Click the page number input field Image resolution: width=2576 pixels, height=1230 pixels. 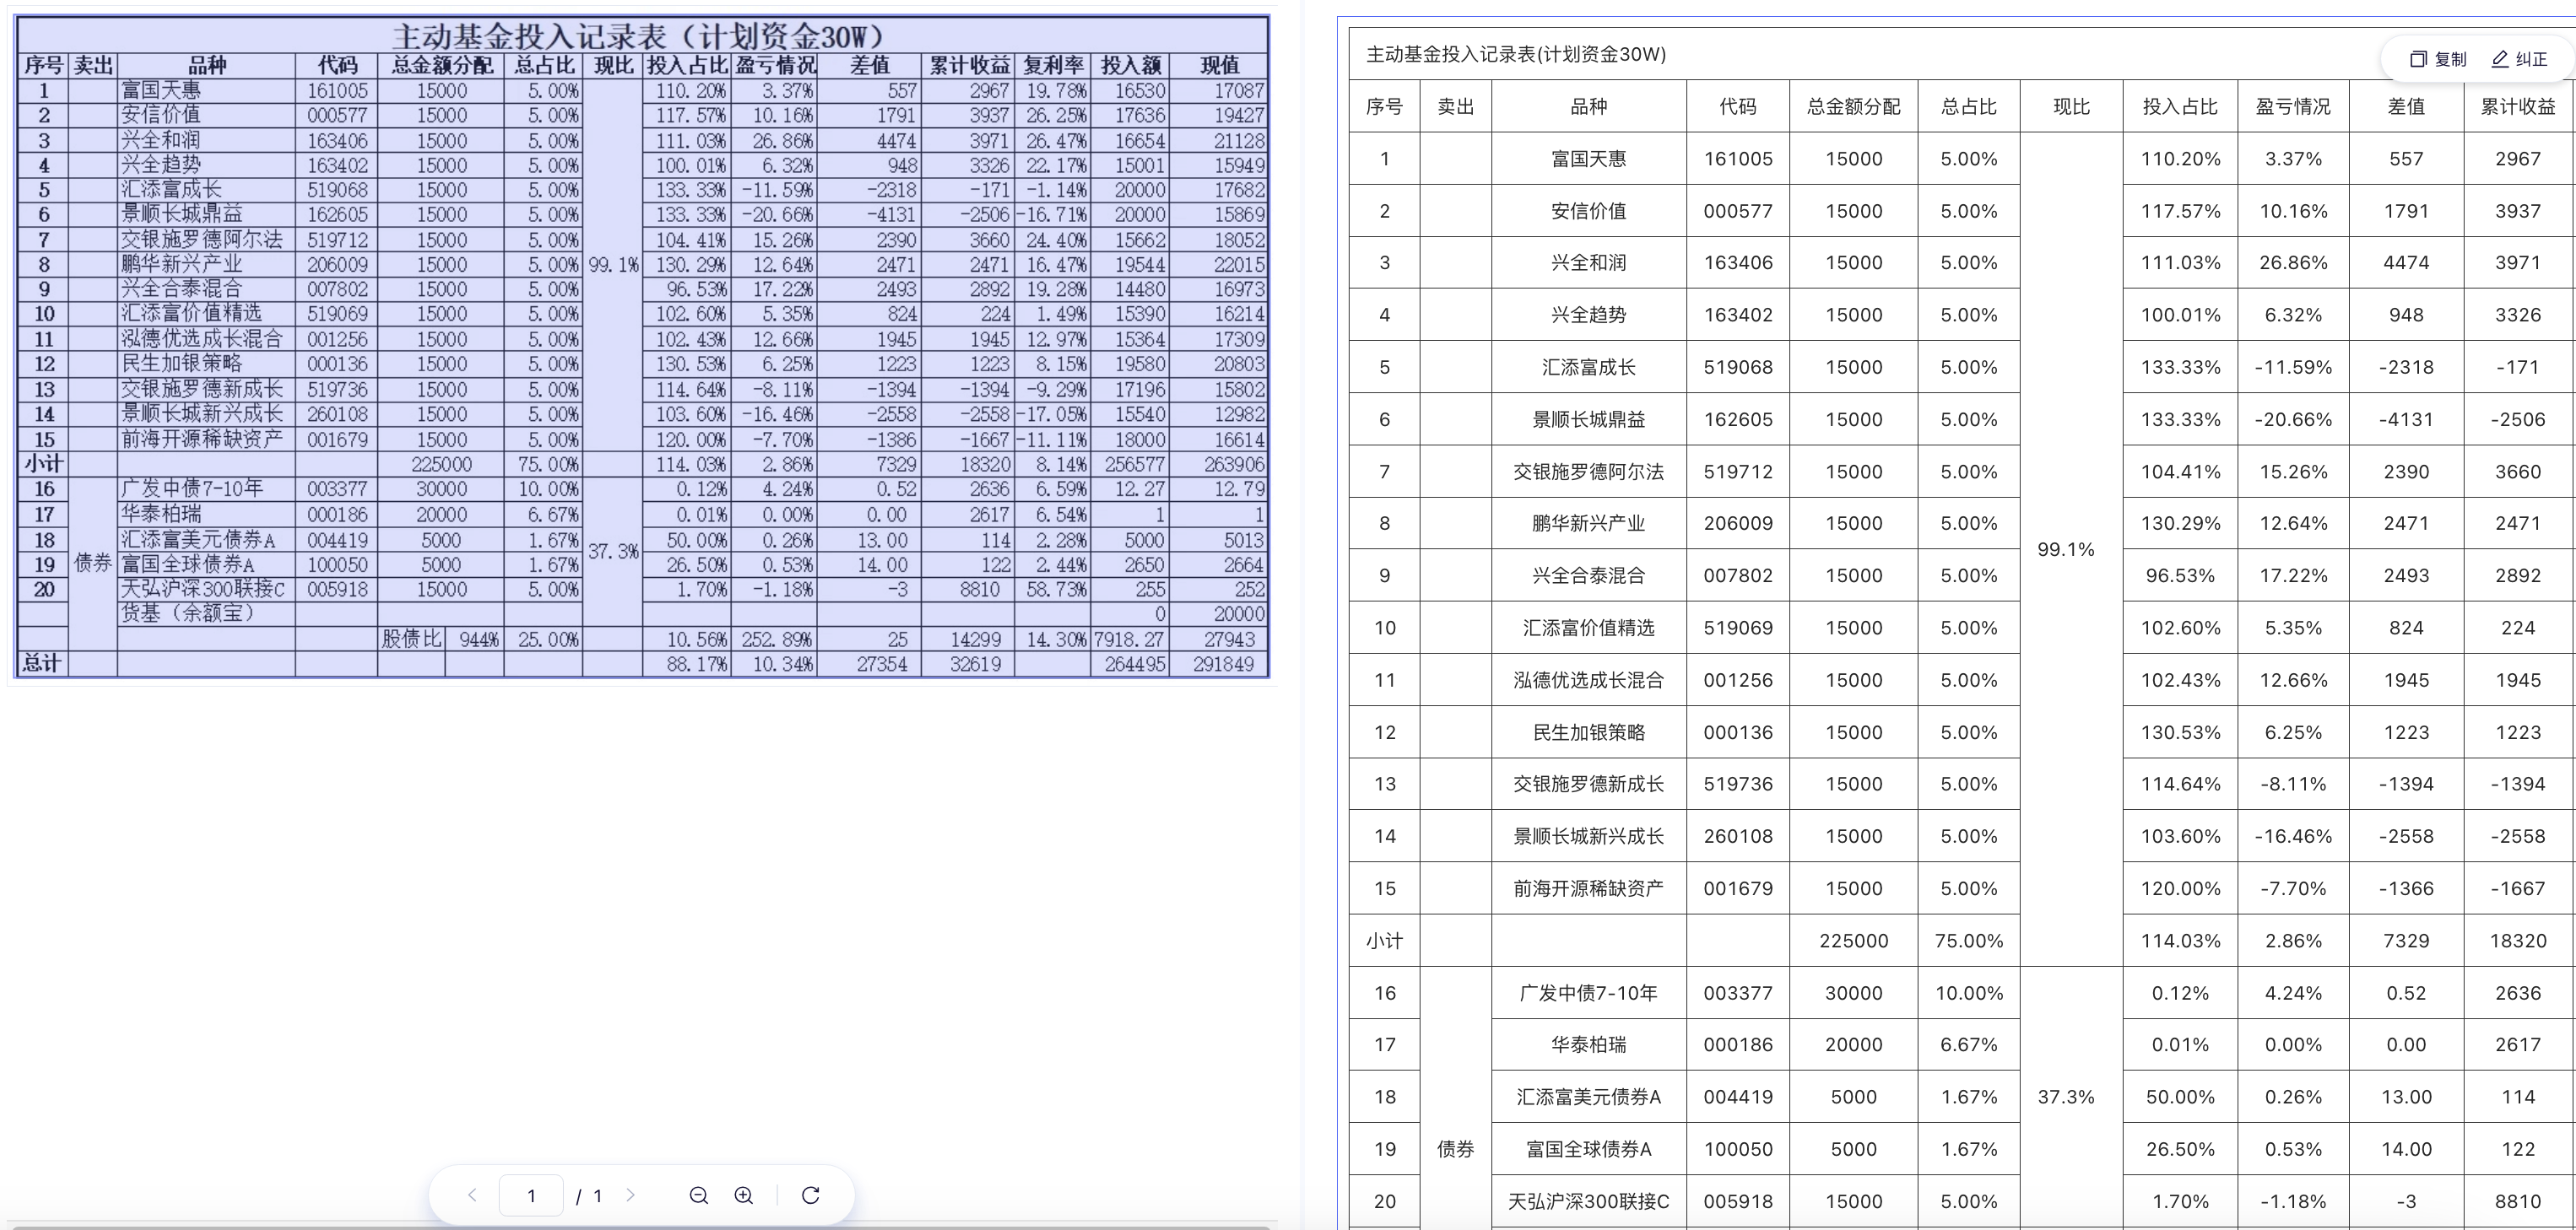[x=531, y=1195]
